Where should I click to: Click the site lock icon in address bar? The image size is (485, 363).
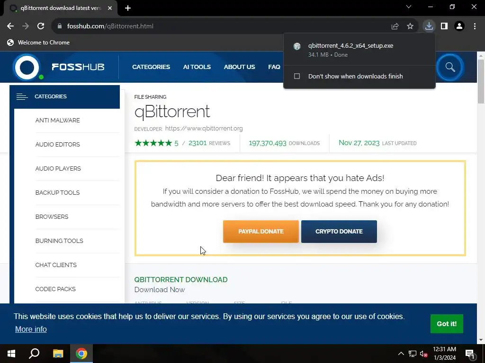click(60, 26)
